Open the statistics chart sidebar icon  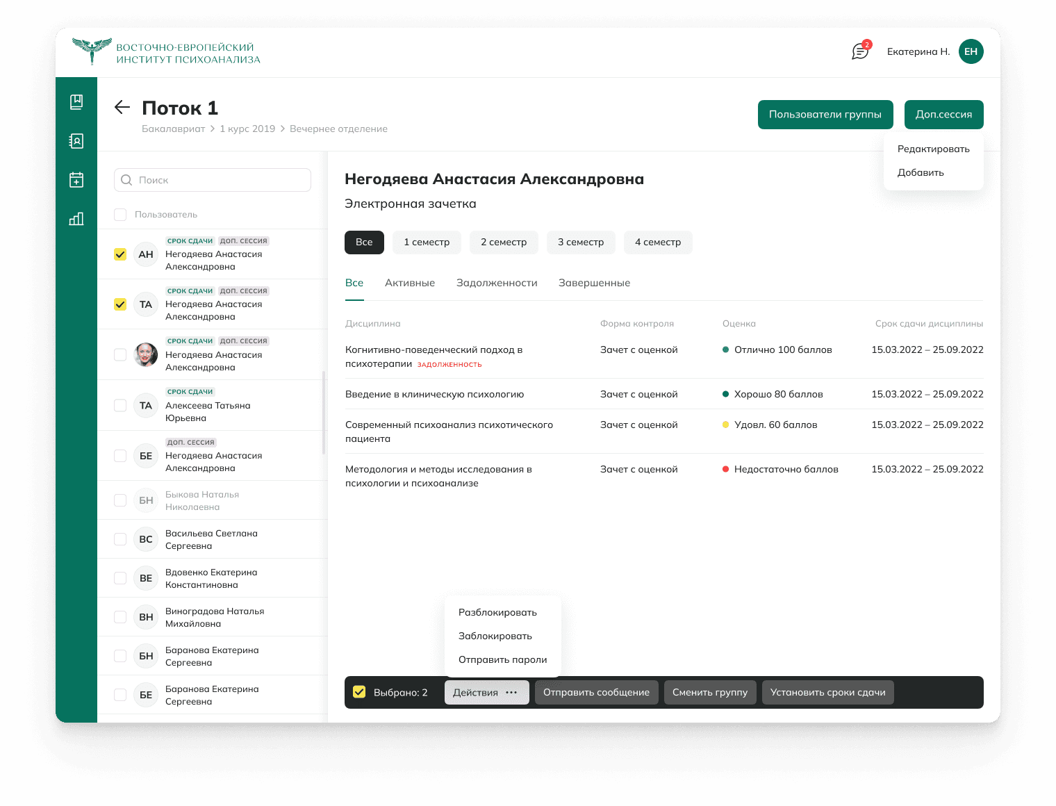76,219
